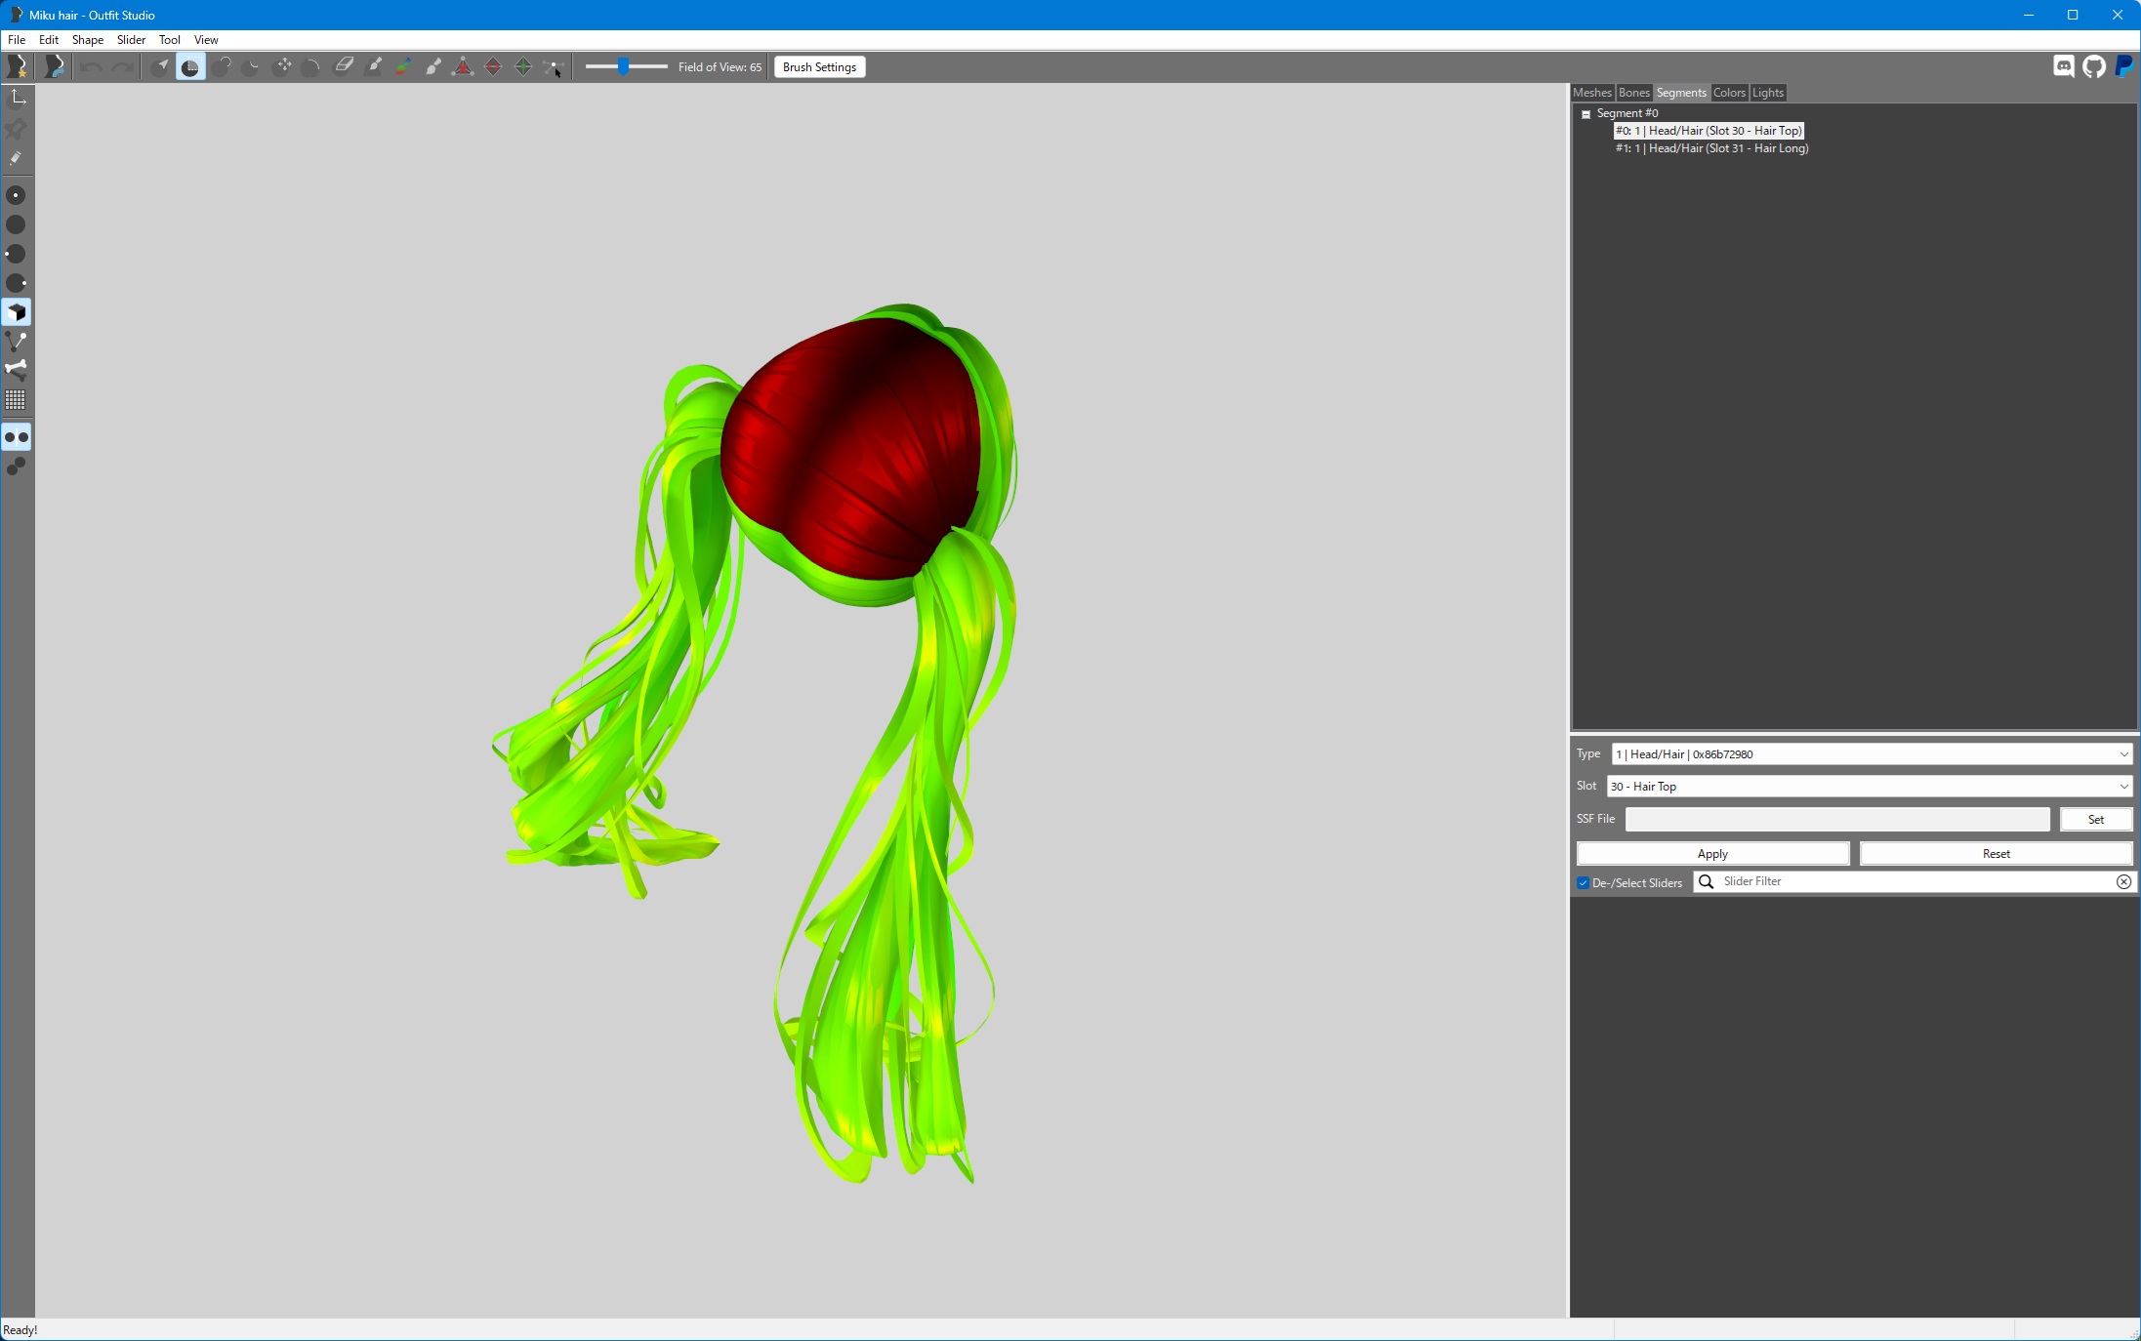Toggle the connected vertices wireframe icon

(x=17, y=342)
